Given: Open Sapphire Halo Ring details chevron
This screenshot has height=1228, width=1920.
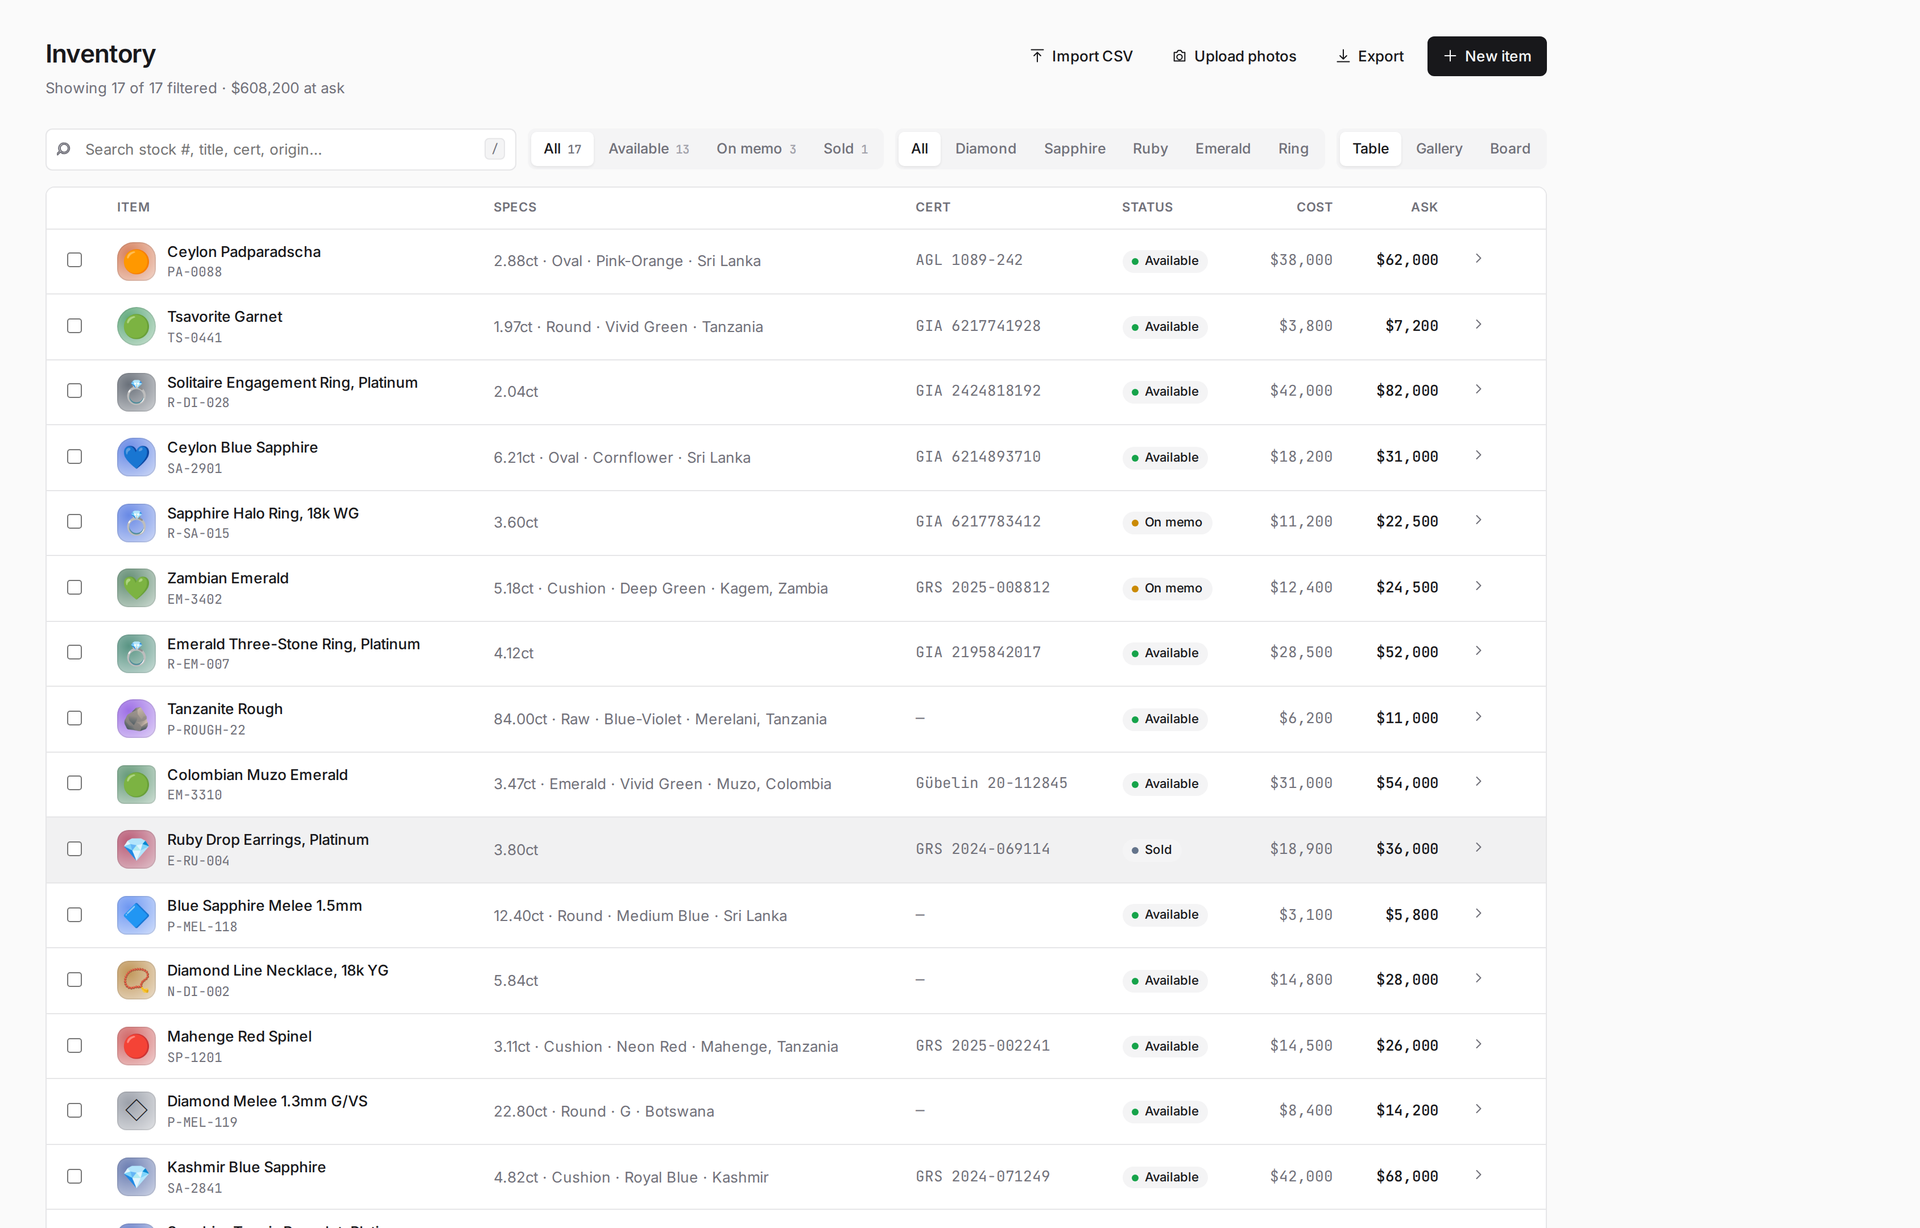Looking at the screenshot, I should (1478, 520).
